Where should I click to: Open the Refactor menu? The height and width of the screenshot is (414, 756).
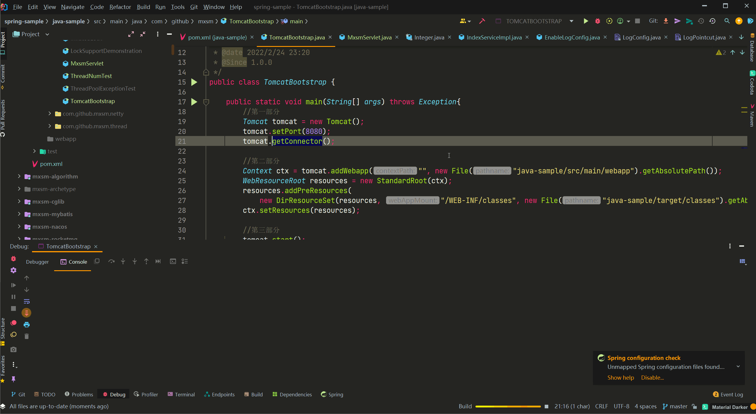click(120, 7)
